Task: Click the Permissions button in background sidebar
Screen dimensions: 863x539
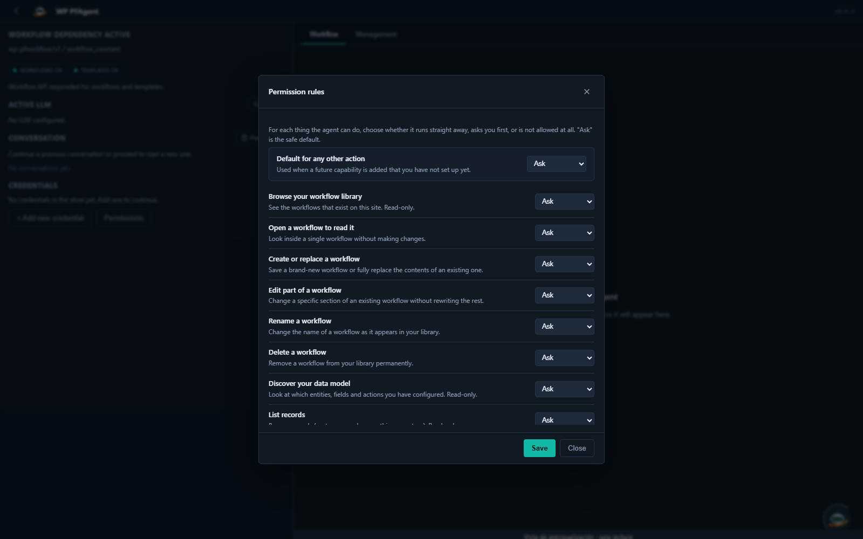Action: click(x=124, y=218)
